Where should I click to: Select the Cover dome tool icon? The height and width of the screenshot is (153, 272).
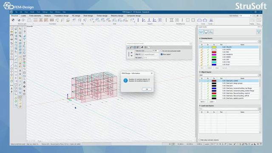(199, 20)
